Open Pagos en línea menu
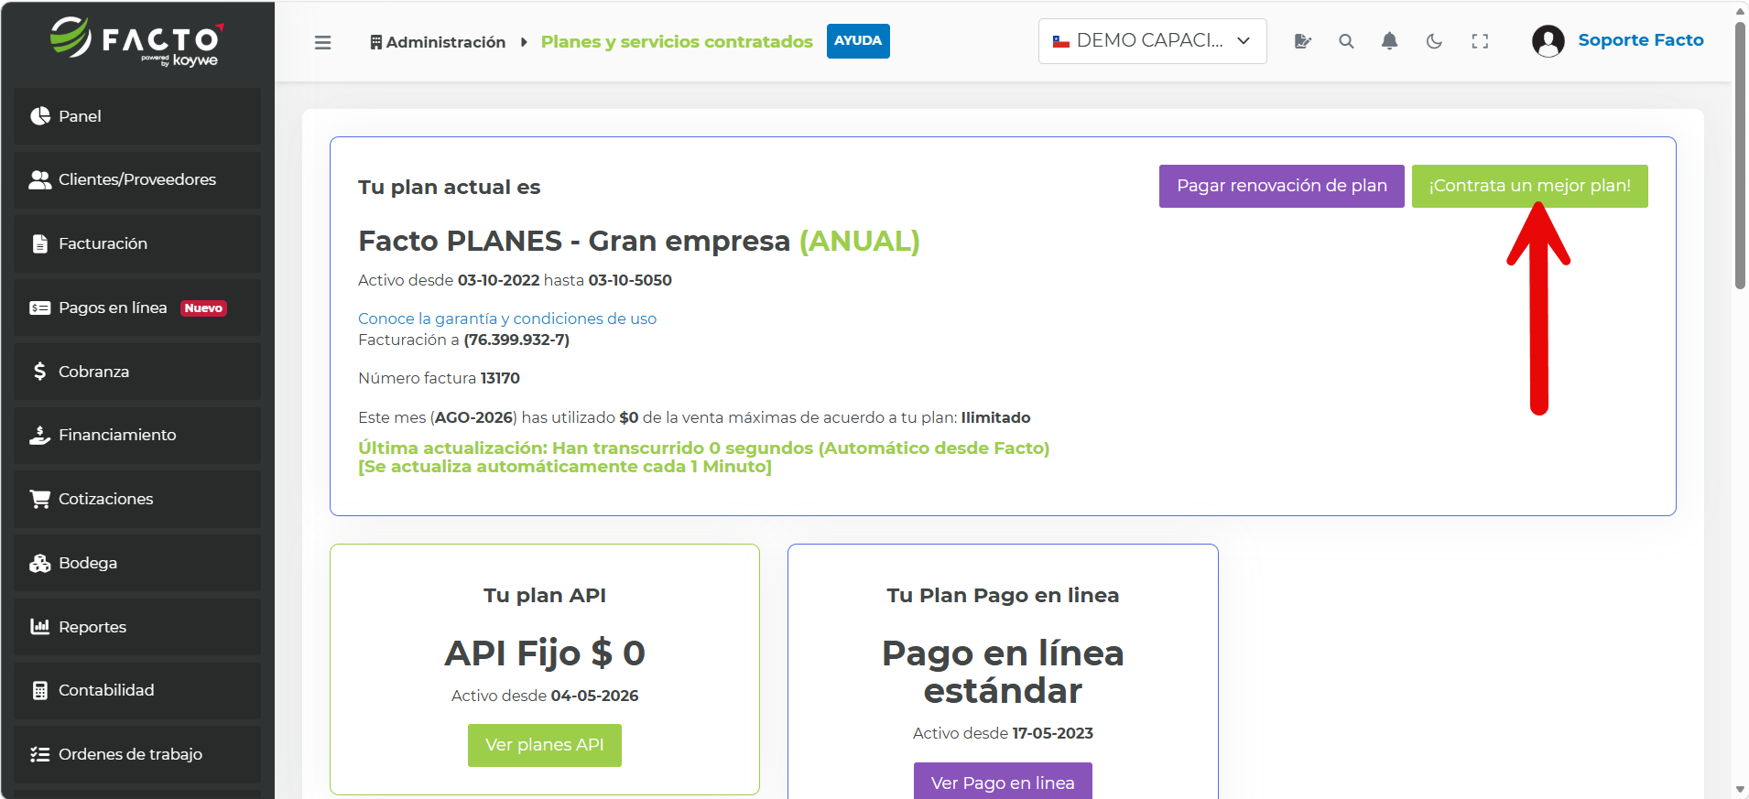 [x=137, y=308]
